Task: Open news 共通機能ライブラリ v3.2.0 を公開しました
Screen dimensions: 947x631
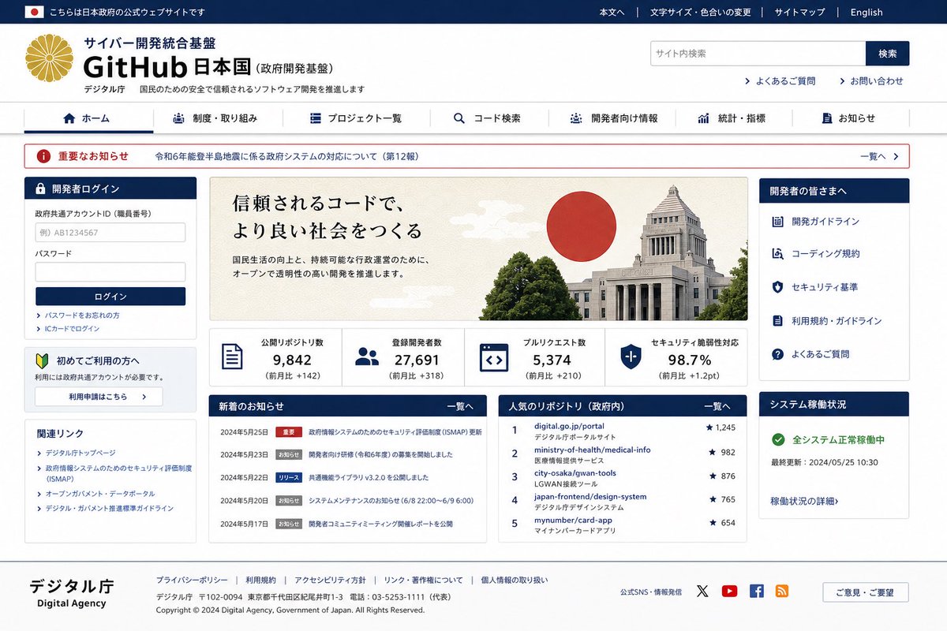Action: pos(369,477)
